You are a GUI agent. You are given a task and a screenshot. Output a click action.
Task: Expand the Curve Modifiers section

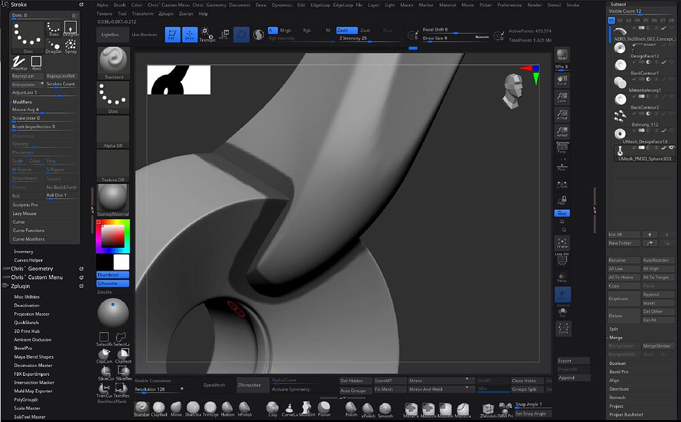click(29, 239)
